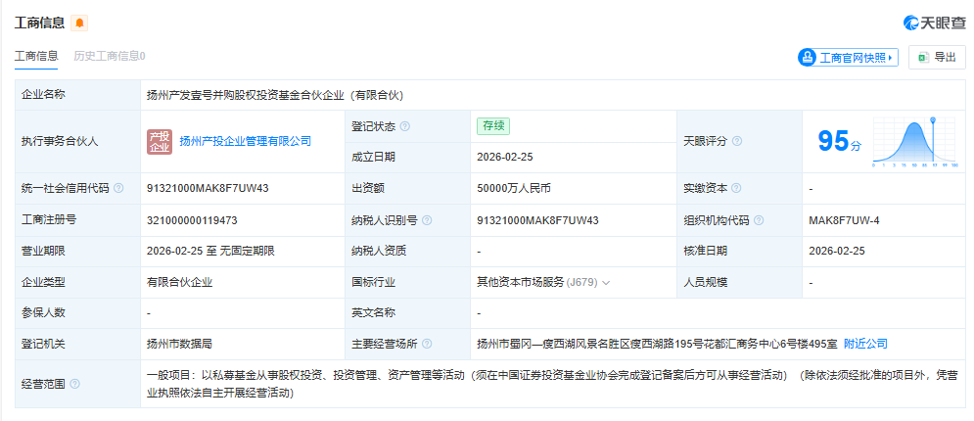This screenshot has width=974, height=421.
Task: Click the 产投企业 company logo icon
Action: click(160, 141)
